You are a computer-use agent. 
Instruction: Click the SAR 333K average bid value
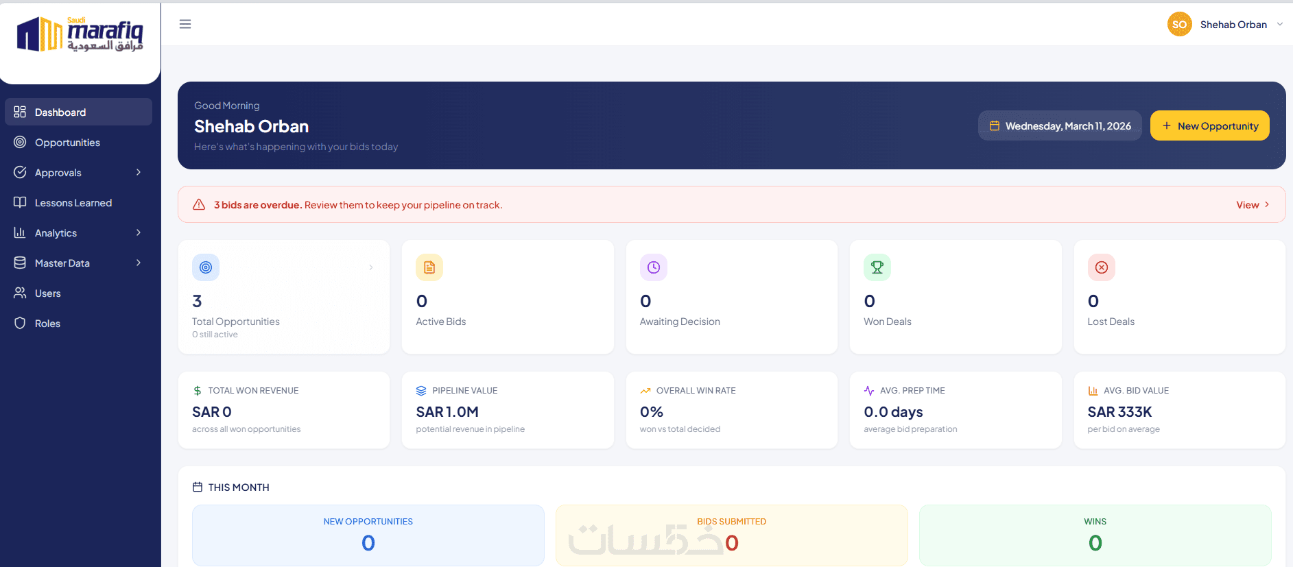(1119, 412)
